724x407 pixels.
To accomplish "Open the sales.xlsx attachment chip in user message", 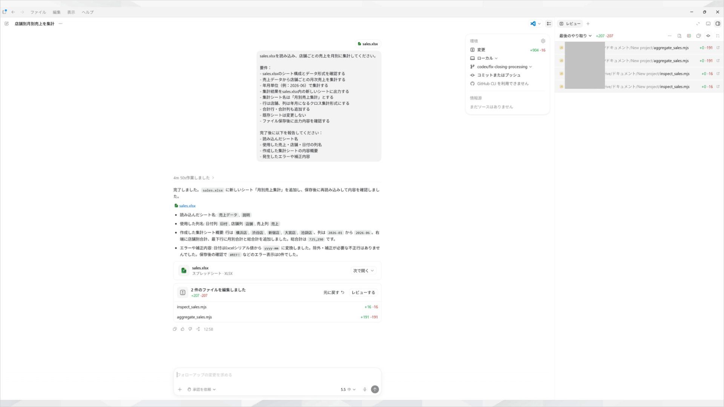I will 368,44.
